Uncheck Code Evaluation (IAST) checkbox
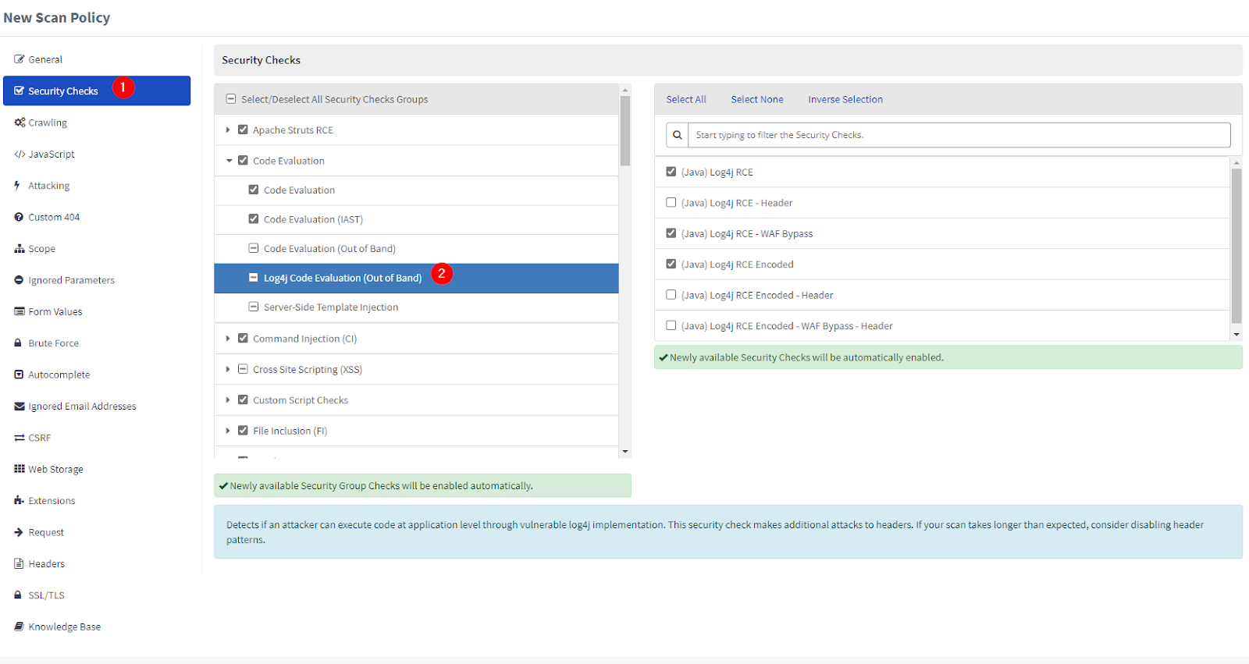1249x664 pixels. (254, 218)
